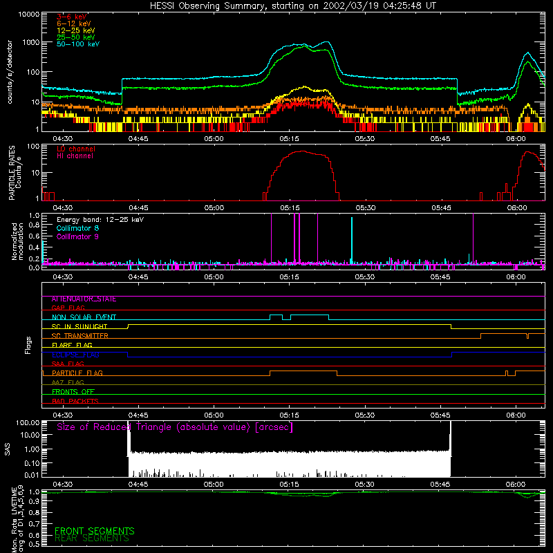Click the Size of Reduced Triangle caption
This screenshot has width=553, height=553.
coord(175,427)
